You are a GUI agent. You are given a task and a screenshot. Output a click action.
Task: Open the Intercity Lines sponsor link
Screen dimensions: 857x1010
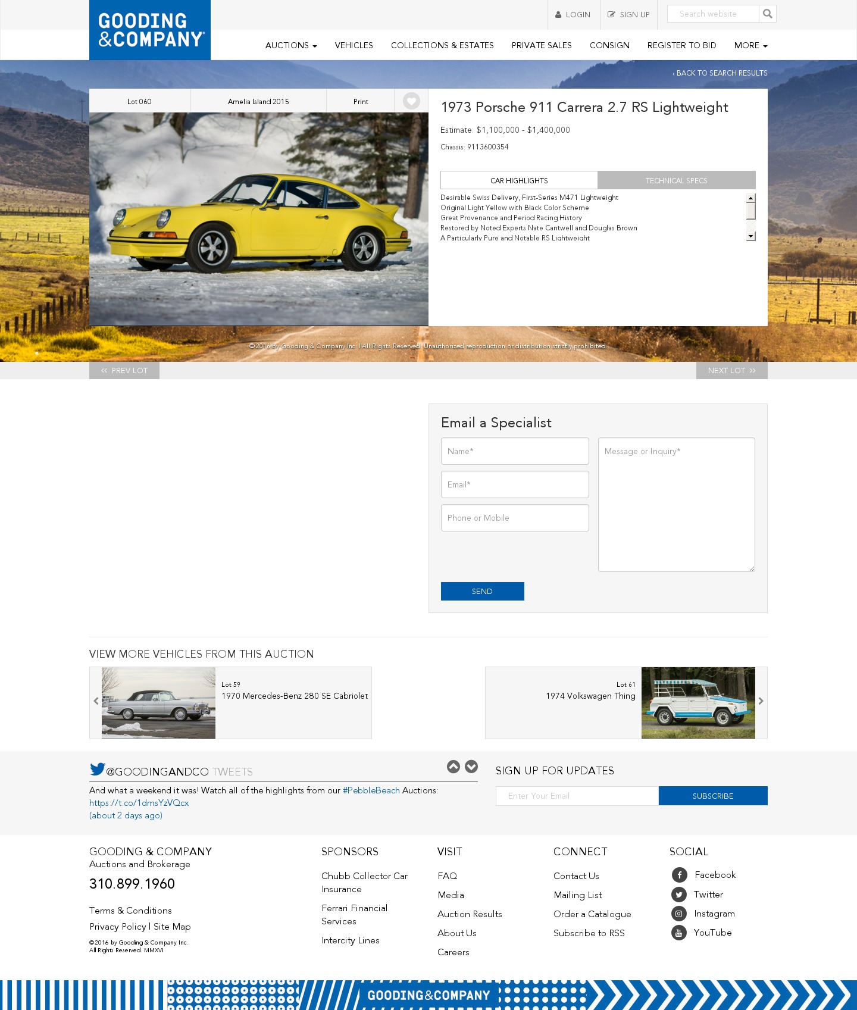pyautogui.click(x=350, y=940)
